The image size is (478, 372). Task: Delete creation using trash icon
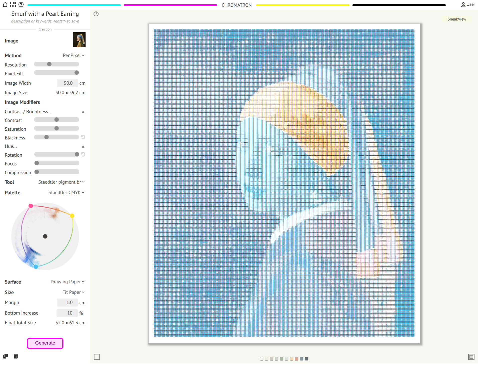coord(16,356)
